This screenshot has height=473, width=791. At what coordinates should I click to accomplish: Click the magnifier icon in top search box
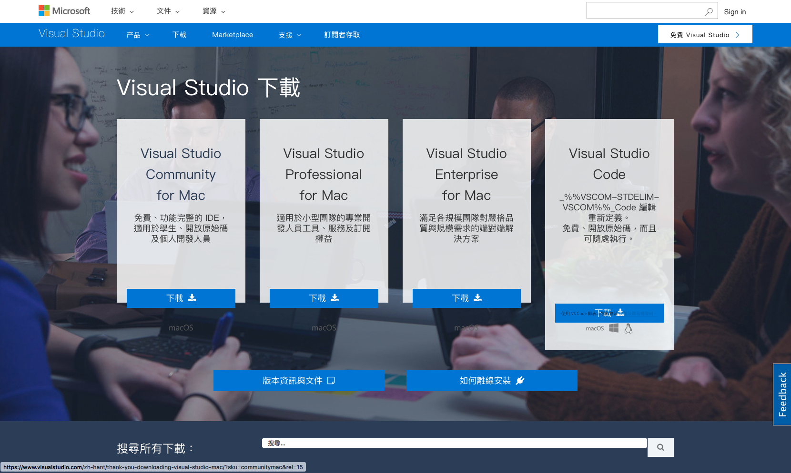(x=709, y=11)
